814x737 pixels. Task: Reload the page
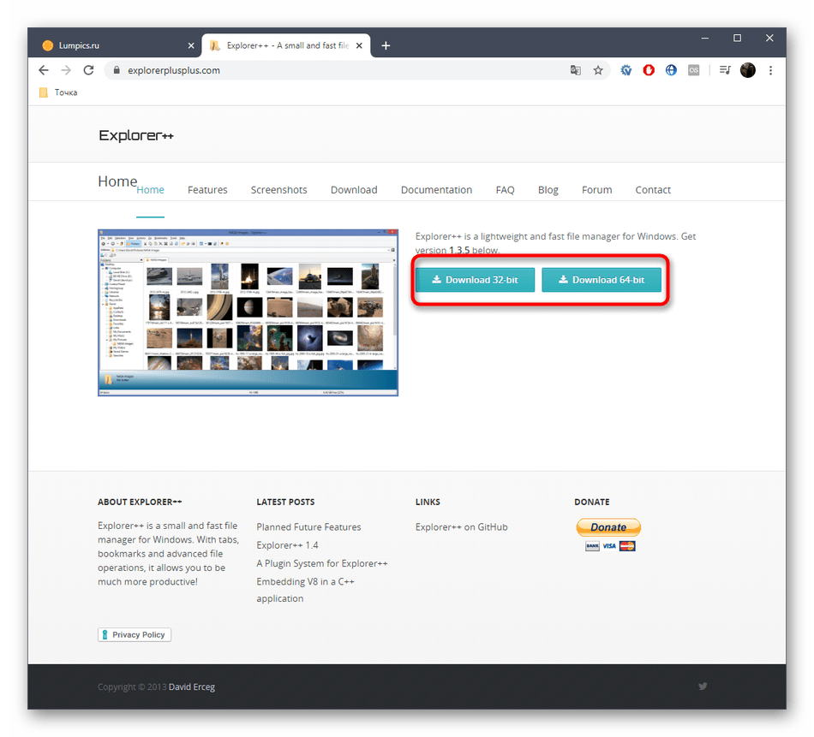coord(88,70)
